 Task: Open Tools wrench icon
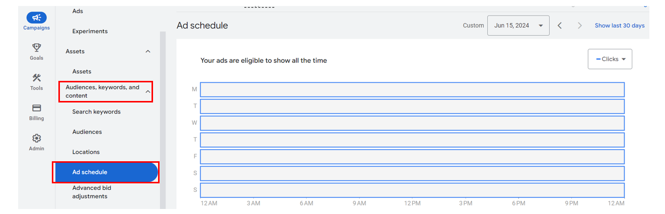click(36, 78)
